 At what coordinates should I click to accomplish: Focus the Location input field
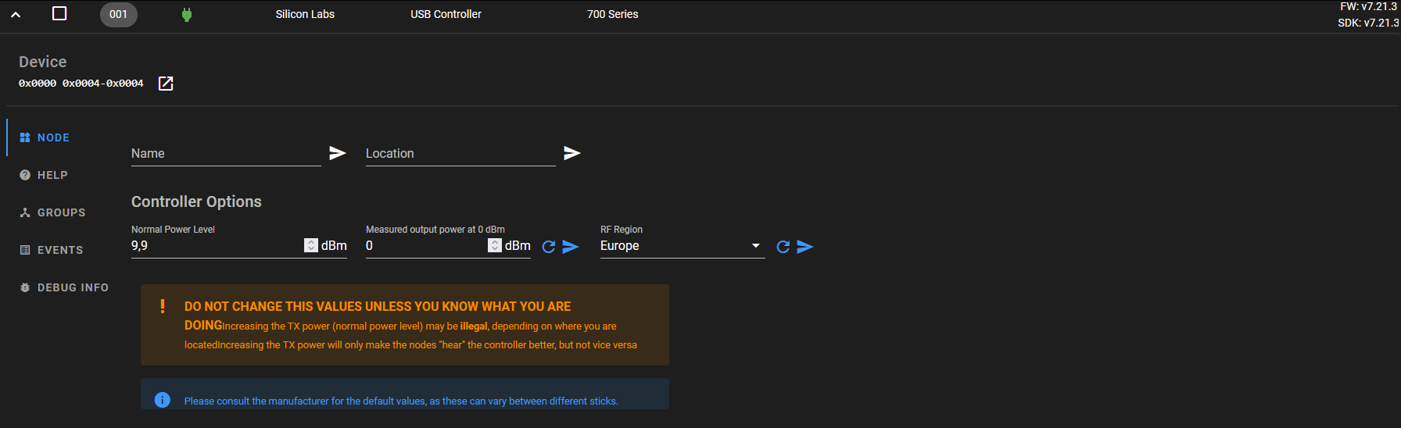pyautogui.click(x=460, y=154)
